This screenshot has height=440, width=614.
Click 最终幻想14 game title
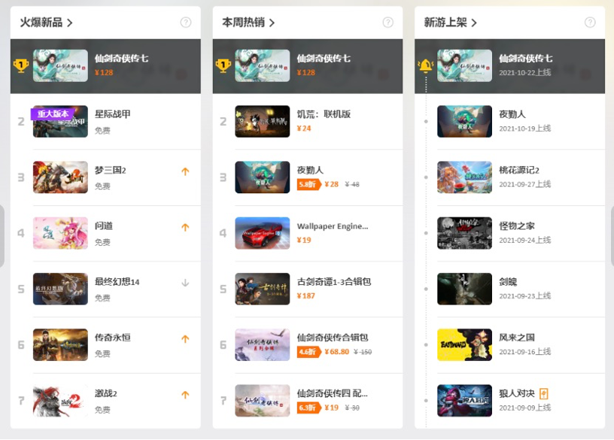(117, 281)
